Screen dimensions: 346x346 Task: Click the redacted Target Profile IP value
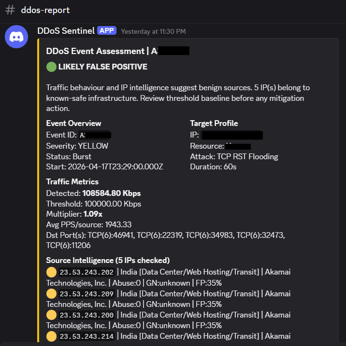232,135
